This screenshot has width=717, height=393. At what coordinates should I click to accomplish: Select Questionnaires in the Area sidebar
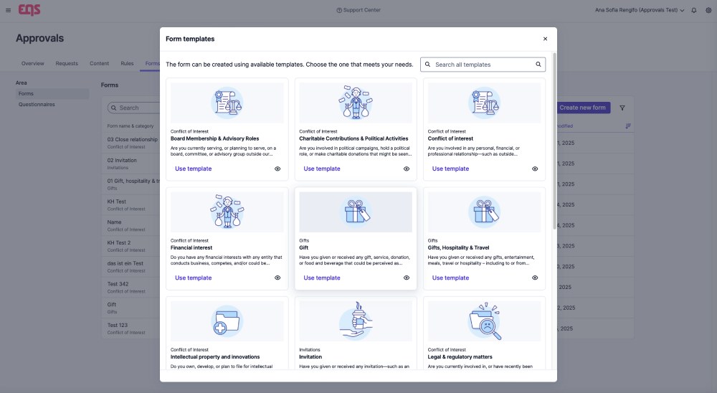click(x=37, y=105)
